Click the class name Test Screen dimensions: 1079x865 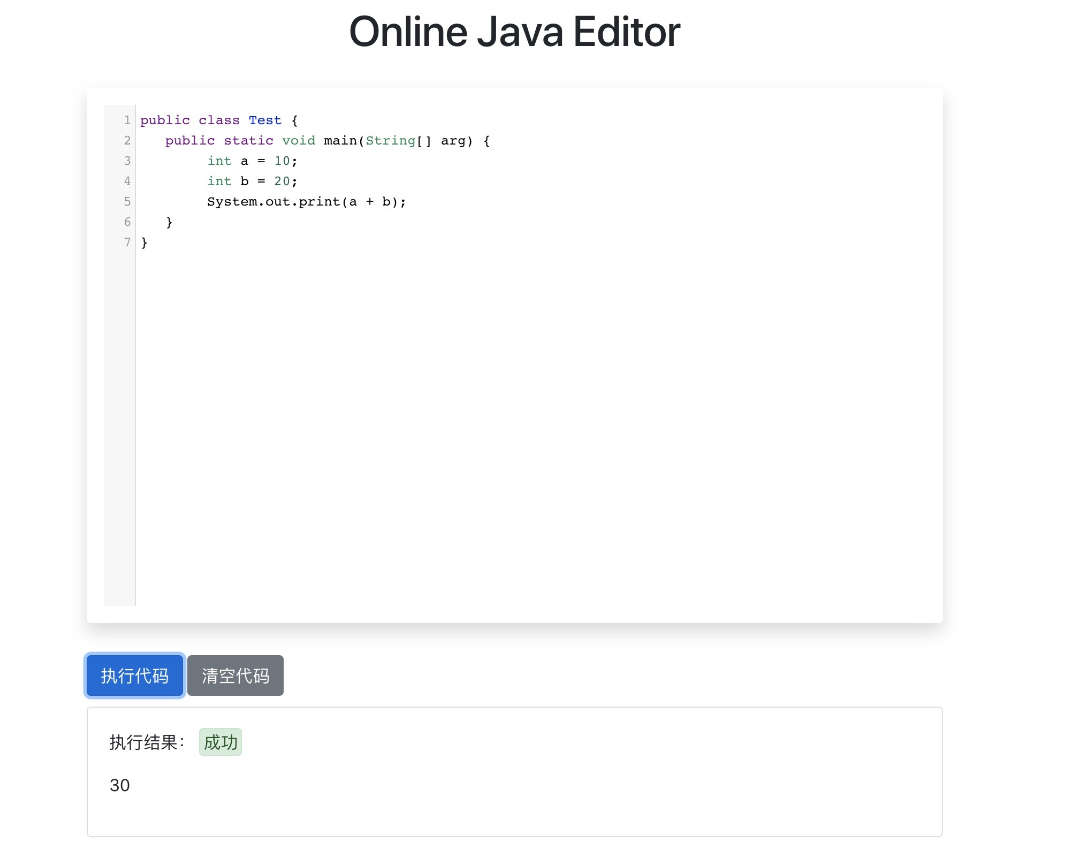265,120
